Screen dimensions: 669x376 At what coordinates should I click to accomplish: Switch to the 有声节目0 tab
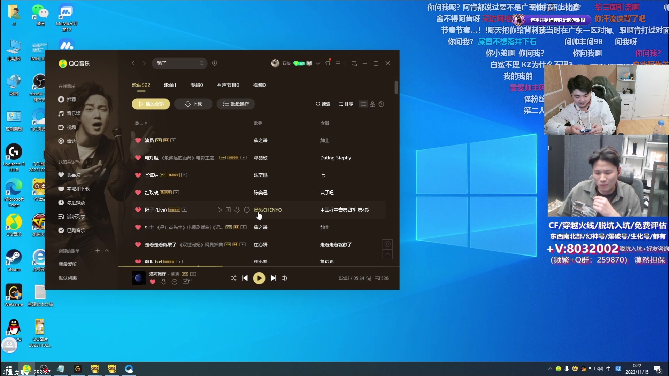click(228, 85)
